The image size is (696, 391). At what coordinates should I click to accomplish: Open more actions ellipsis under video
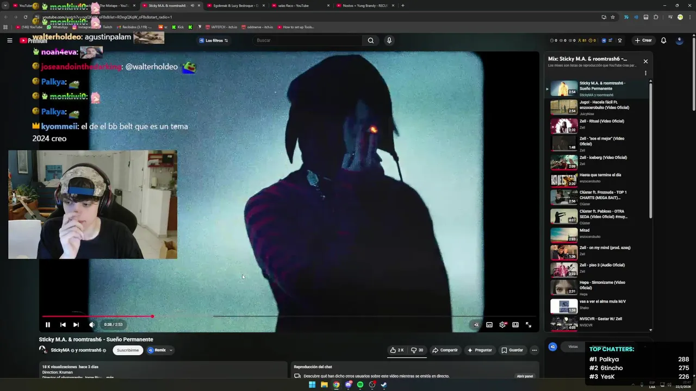click(534, 350)
